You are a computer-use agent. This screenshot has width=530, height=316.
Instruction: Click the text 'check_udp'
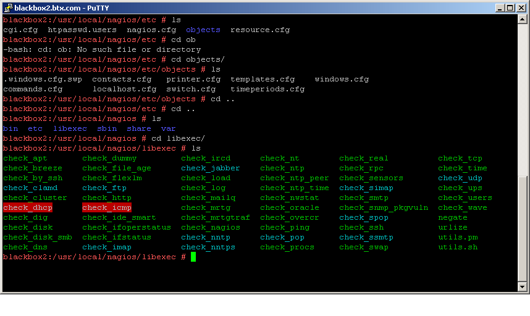pyautogui.click(x=460, y=178)
